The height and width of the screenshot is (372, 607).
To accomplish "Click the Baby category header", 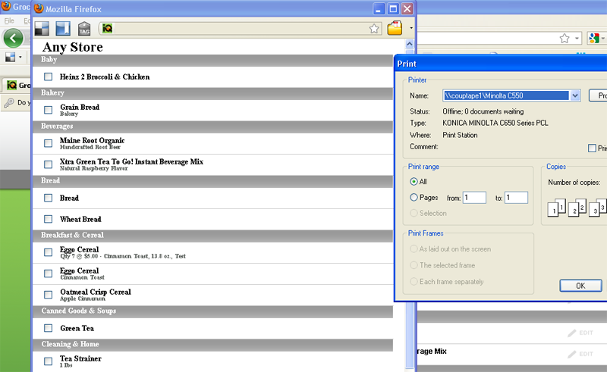I will 212,60.
